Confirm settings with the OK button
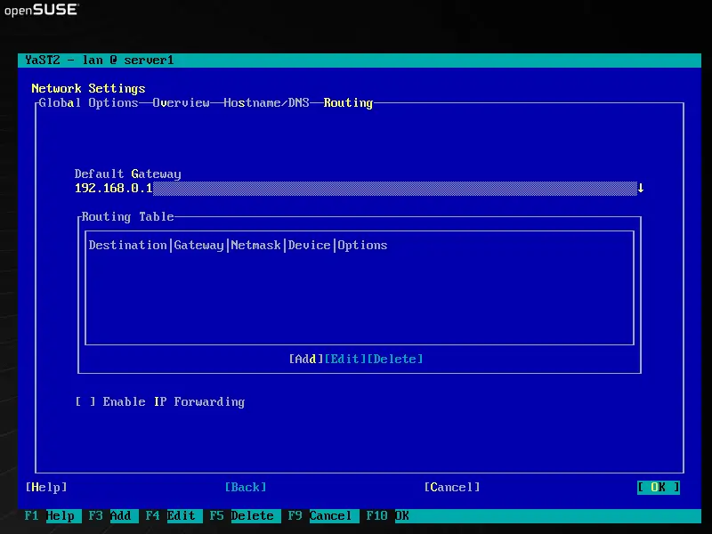 tap(659, 487)
